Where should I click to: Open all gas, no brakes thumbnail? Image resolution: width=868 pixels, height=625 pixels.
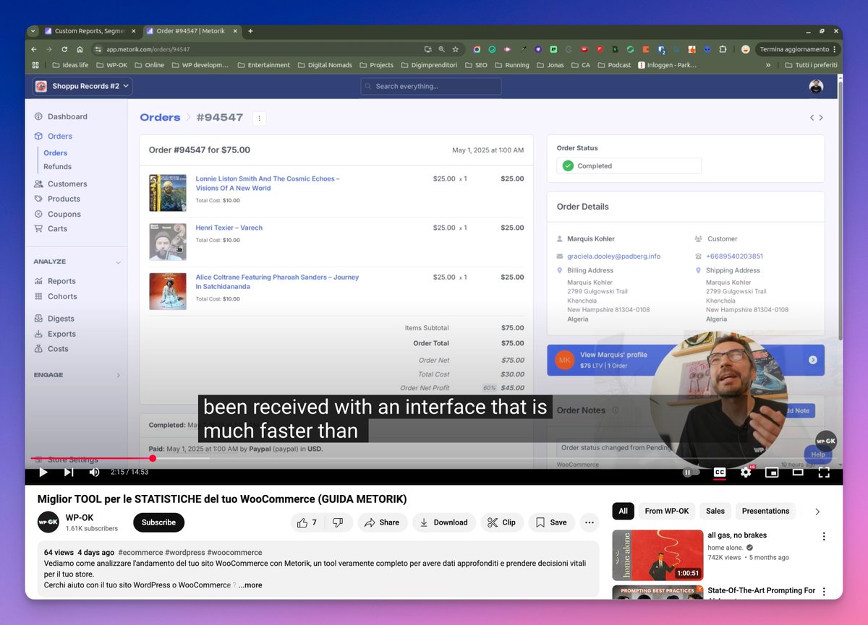[658, 556]
